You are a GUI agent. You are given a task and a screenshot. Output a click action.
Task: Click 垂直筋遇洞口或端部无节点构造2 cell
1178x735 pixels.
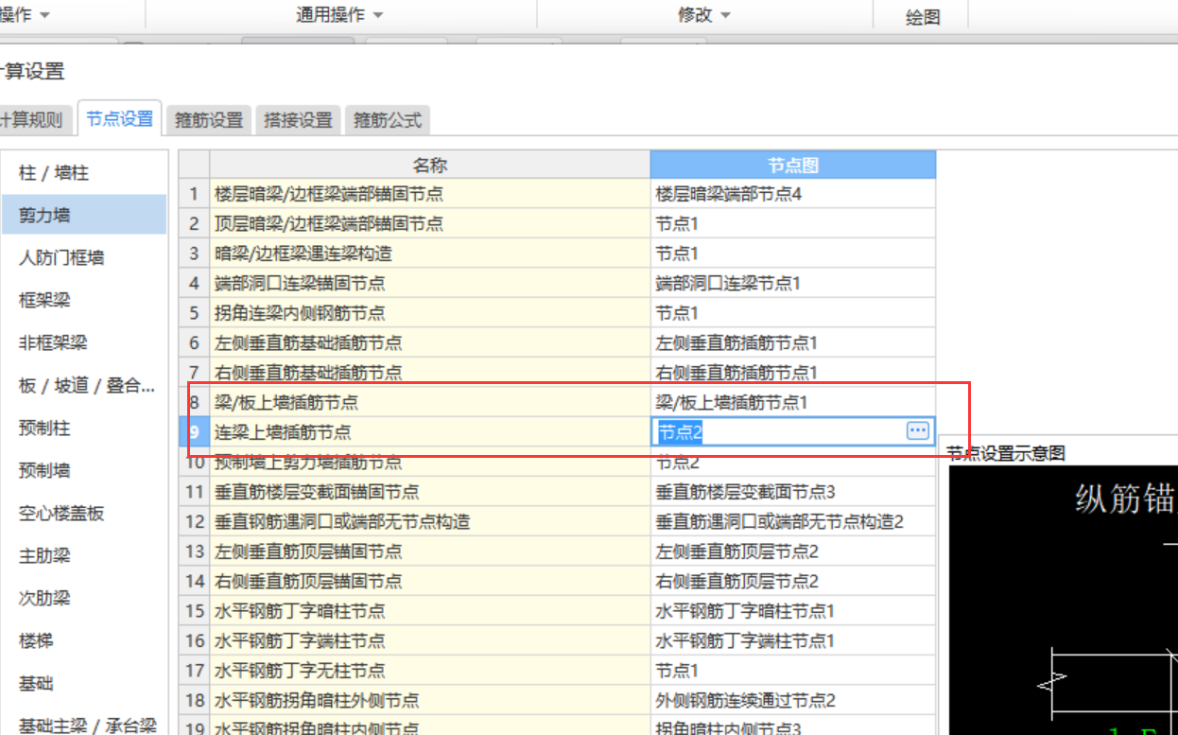click(x=793, y=521)
